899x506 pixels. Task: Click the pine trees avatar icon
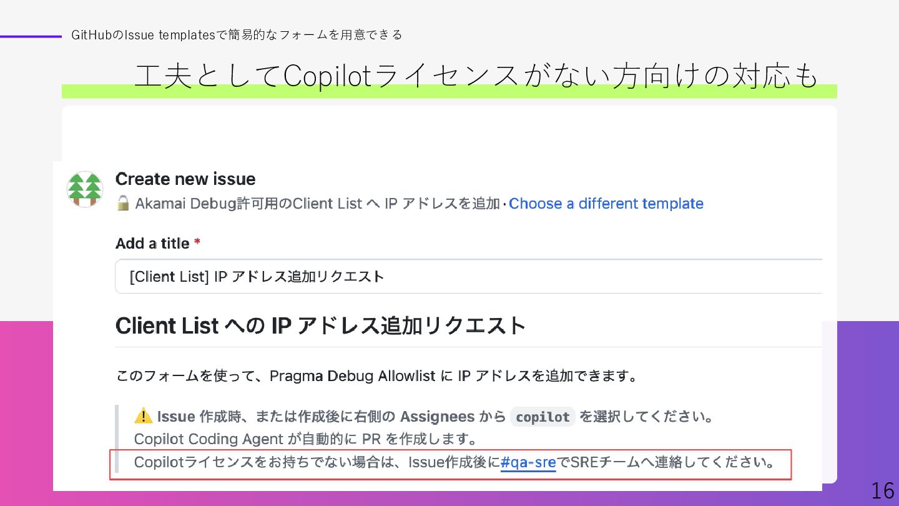(x=84, y=189)
